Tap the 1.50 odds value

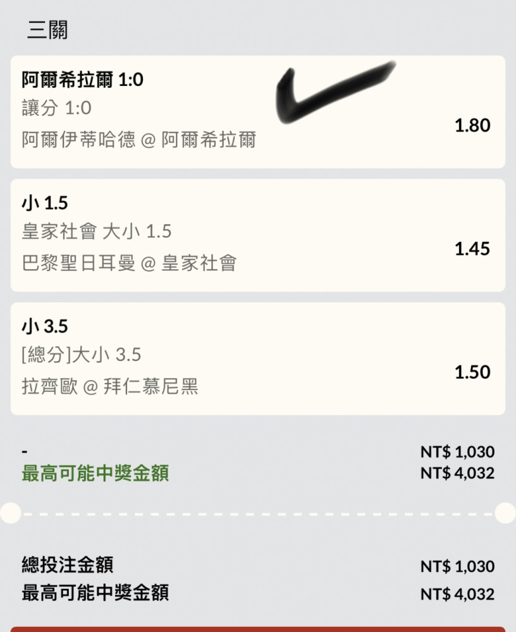coord(472,372)
